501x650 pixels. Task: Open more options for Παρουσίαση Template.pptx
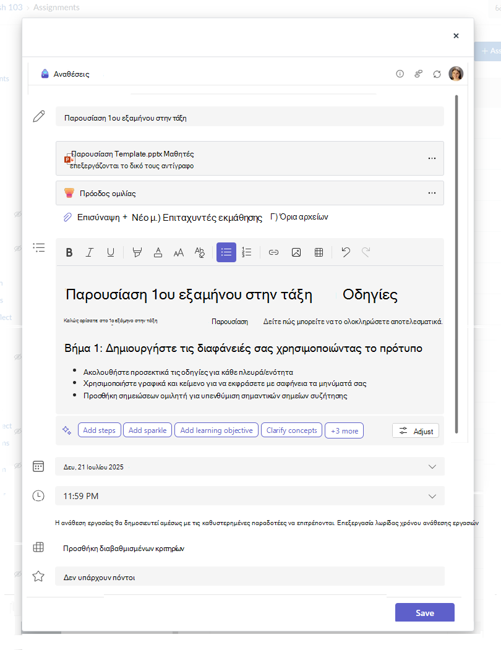click(432, 158)
